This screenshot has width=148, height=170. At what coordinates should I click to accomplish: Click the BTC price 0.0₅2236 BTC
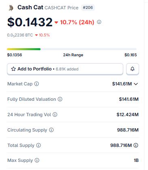pyautogui.click(x=20, y=35)
